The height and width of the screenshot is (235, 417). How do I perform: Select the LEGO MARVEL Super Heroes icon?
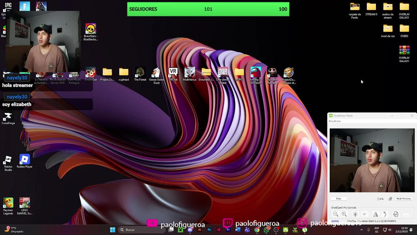(x=24, y=206)
